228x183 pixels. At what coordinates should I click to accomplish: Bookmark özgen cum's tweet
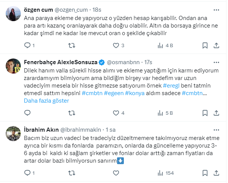tap(205, 45)
